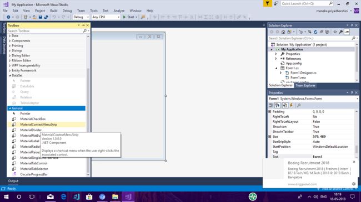
Task: Open the Tools menu
Action: click(x=94, y=11)
